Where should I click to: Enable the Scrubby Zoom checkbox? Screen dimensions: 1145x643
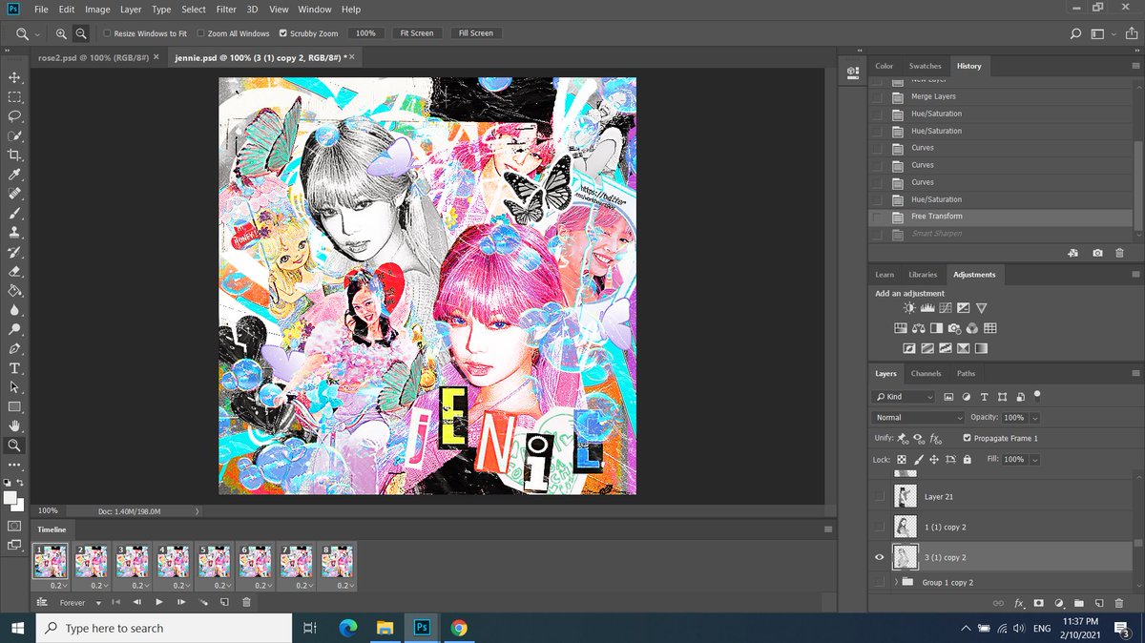[283, 32]
